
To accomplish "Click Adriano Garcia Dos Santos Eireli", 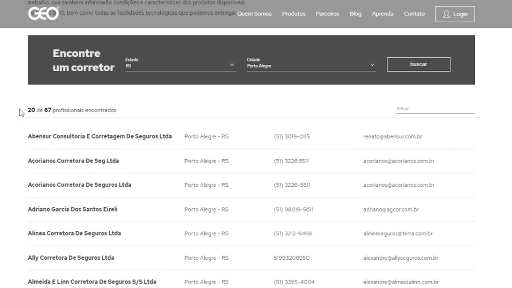I will tap(72, 209).
